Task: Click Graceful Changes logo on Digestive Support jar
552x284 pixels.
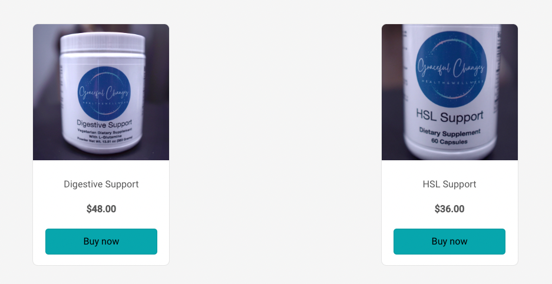Action: tap(104, 94)
